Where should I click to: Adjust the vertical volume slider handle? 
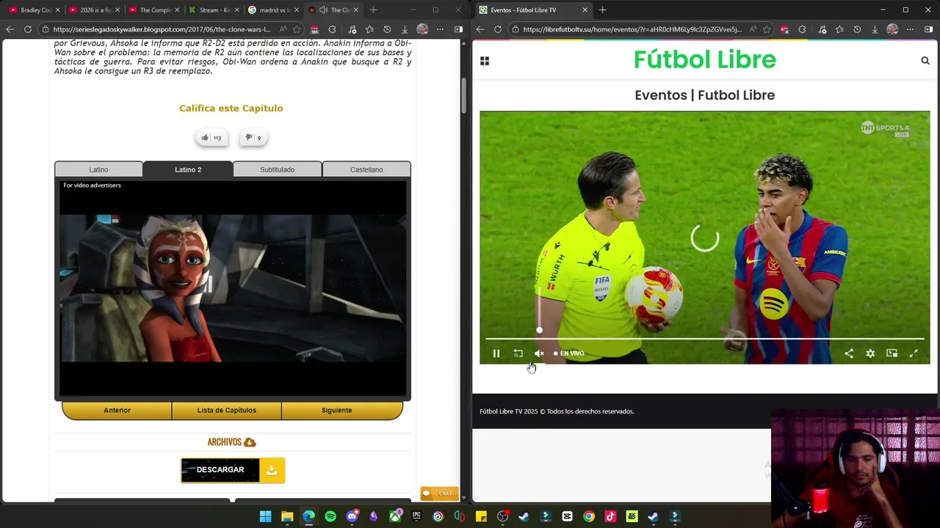539,330
